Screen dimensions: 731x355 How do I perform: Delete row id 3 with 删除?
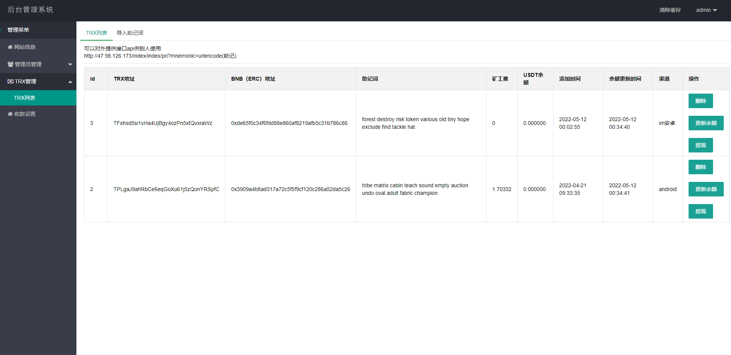point(700,101)
